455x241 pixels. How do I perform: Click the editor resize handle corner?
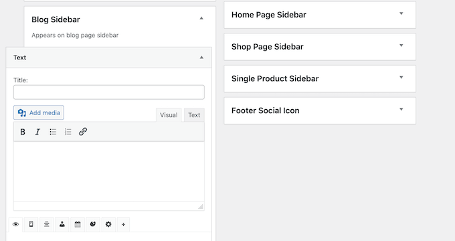(201, 206)
